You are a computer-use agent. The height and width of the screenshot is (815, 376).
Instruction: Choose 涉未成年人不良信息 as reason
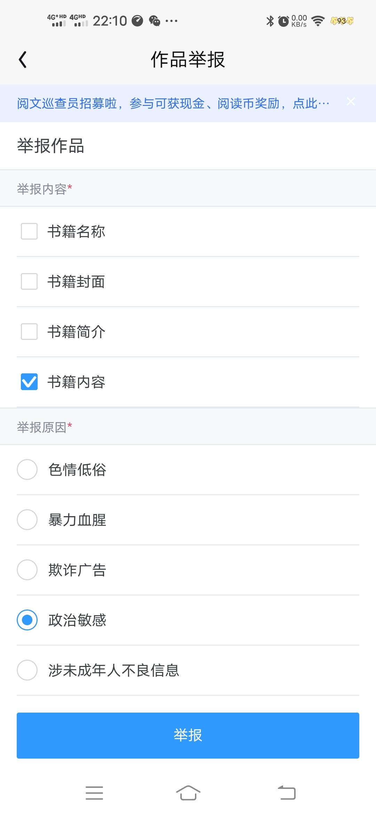[x=27, y=670]
